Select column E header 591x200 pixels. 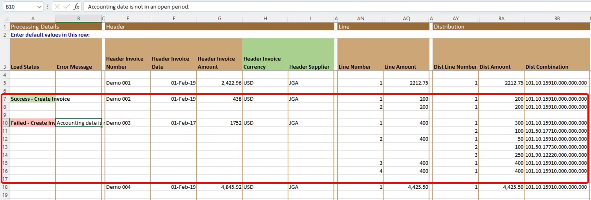[128, 18]
